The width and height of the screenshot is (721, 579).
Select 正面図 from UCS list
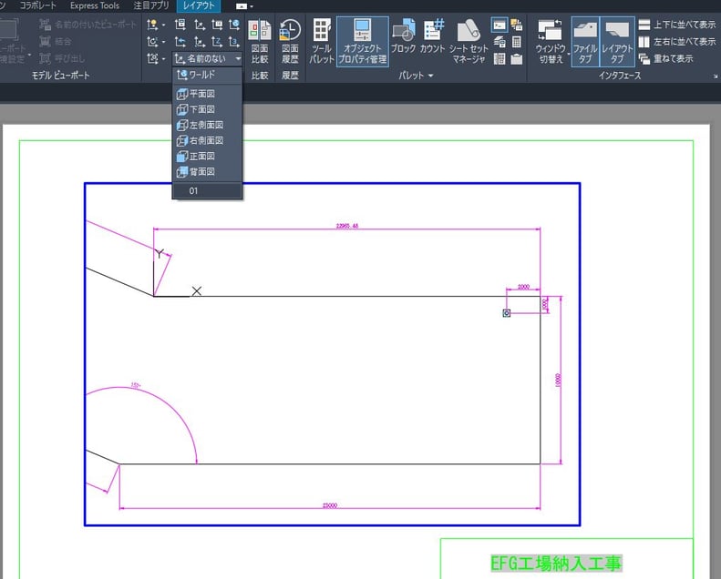pyautogui.click(x=207, y=156)
